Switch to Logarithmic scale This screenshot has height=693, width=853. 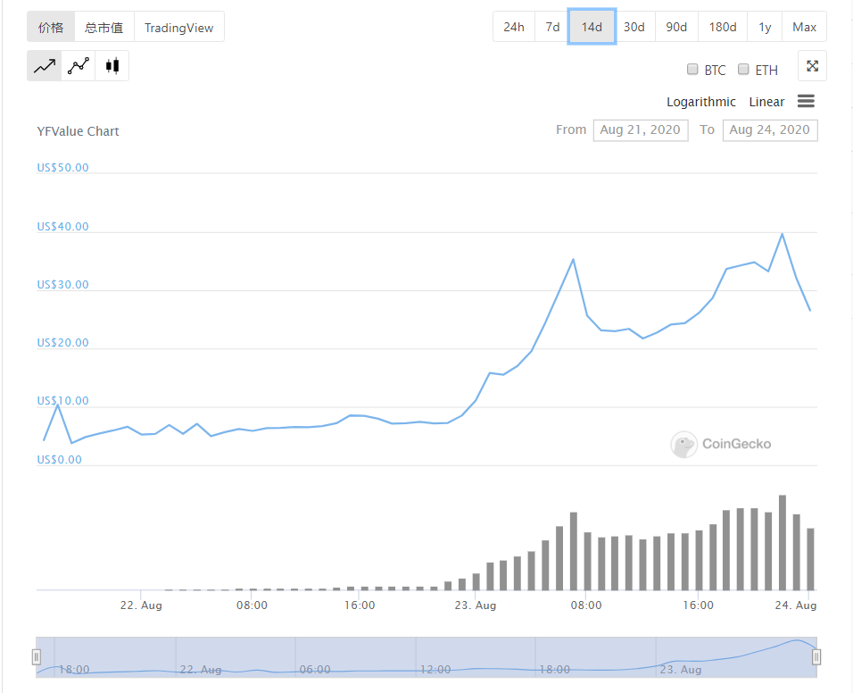point(701,102)
